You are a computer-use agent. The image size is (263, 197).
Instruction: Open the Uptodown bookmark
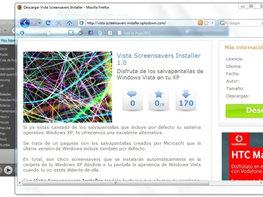pyautogui.click(x=31, y=33)
